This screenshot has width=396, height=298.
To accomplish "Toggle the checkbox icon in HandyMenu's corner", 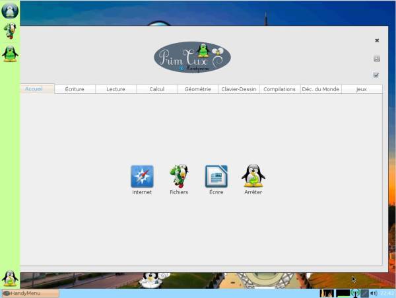I will click(x=376, y=75).
